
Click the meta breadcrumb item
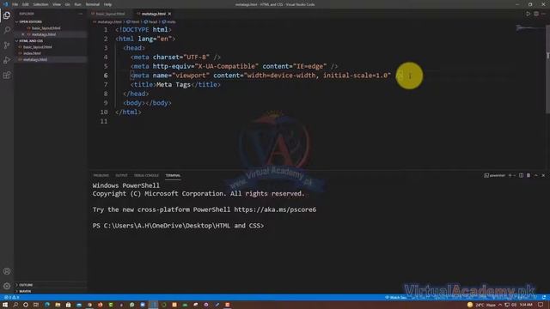click(169, 21)
